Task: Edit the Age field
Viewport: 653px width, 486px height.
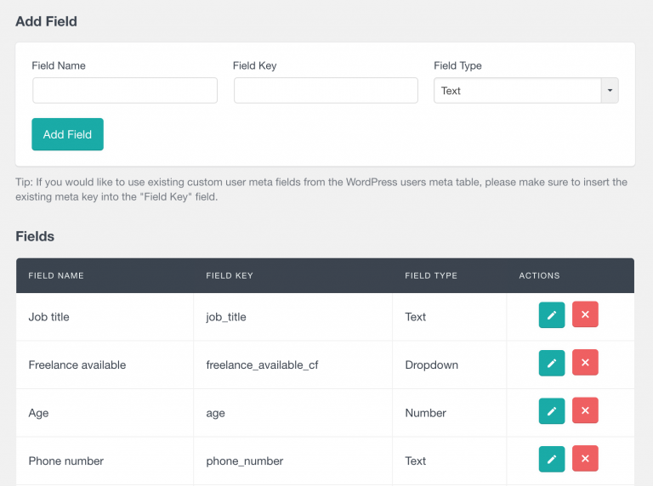Action: point(551,411)
